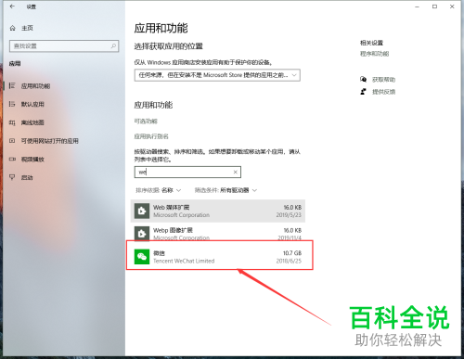Open the 可选功能 link
The image size is (464, 359).
point(146,122)
